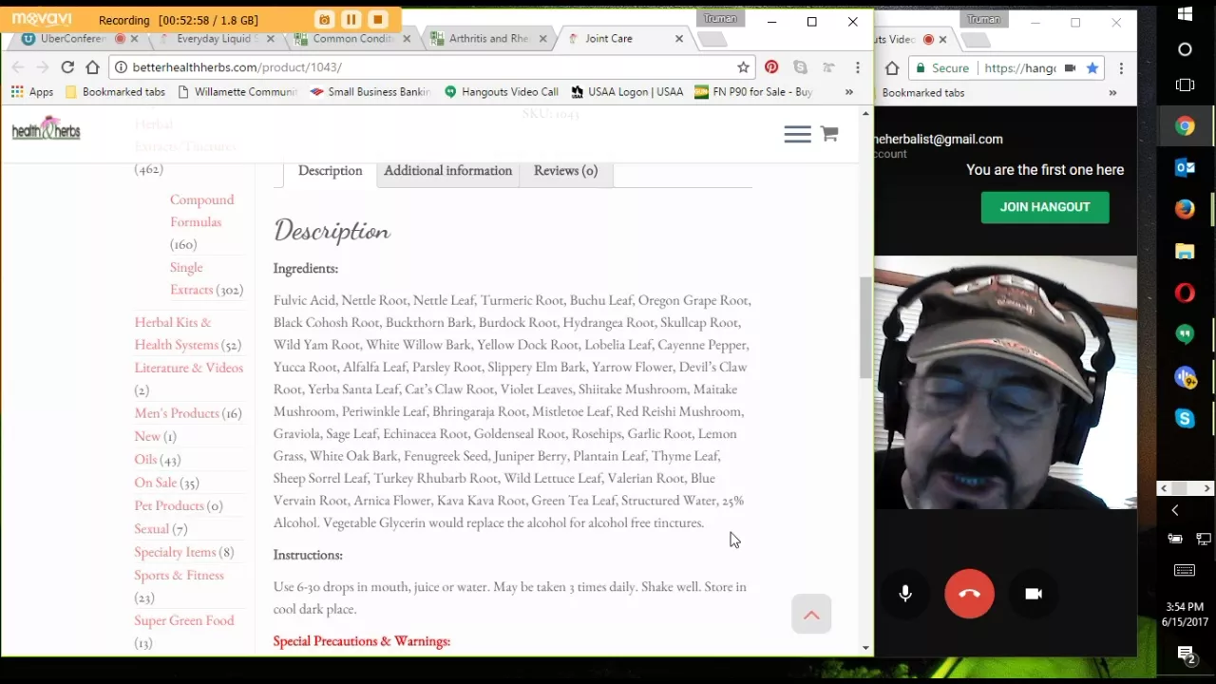Open Hangouts app on the taskbar
The width and height of the screenshot is (1216, 684).
click(1185, 333)
